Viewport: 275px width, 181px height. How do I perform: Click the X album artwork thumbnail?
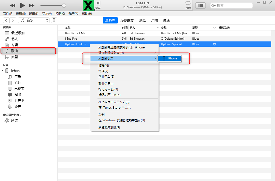pos(88,5)
